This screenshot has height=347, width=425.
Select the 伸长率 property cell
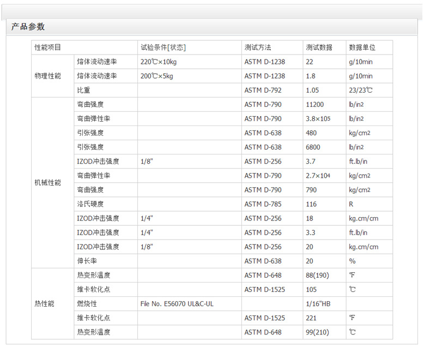click(x=106, y=261)
